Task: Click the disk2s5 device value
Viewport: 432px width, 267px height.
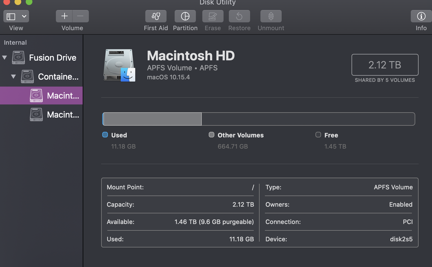Action: 401,239
